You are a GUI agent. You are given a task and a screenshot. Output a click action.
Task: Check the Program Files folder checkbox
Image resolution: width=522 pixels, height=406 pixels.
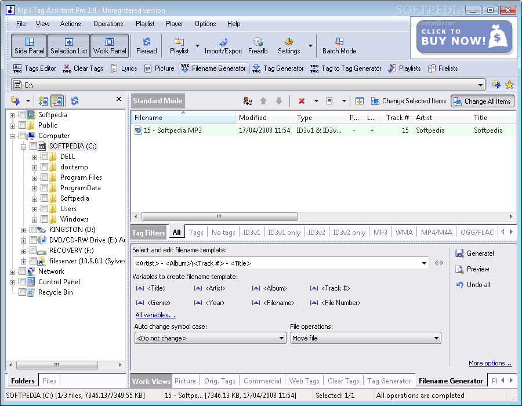[x=44, y=177]
